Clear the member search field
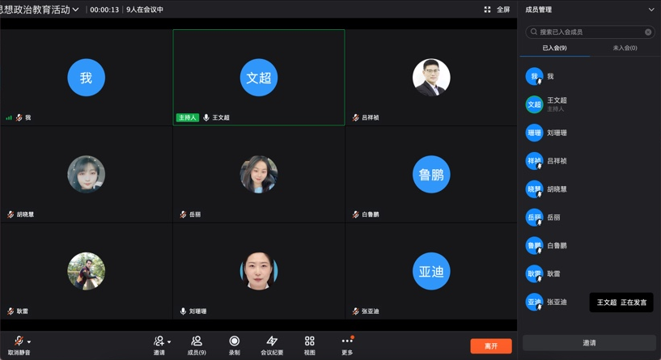The image size is (661, 360). click(x=648, y=32)
